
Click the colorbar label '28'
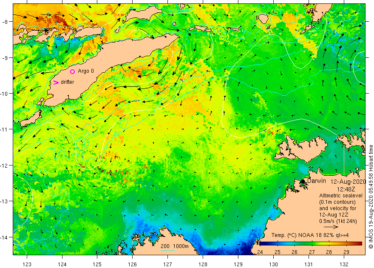pyautogui.click(x=329, y=252)
